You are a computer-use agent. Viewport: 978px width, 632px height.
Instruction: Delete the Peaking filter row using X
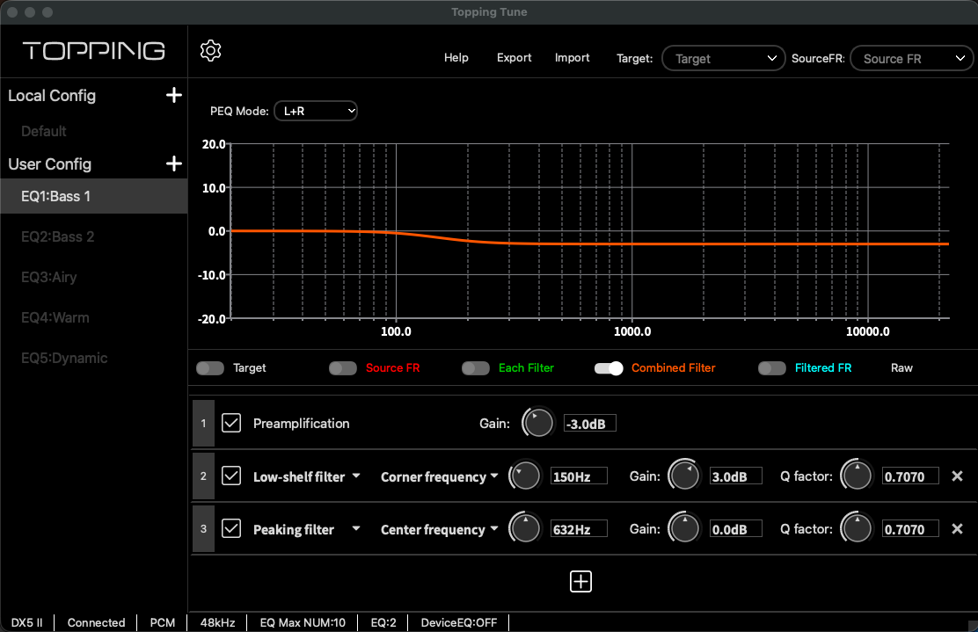(958, 529)
